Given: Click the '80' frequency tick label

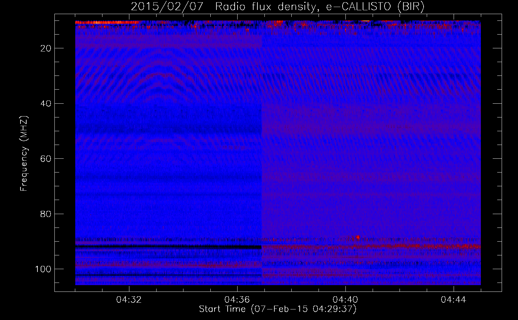Looking at the screenshot, I should [46, 214].
